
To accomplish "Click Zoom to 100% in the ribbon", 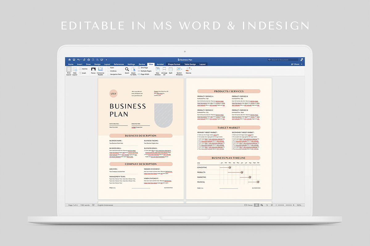I will (x=133, y=71).
